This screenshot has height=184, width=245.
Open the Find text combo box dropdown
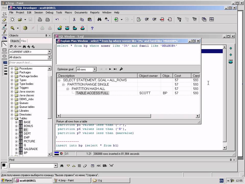click(x=56, y=166)
